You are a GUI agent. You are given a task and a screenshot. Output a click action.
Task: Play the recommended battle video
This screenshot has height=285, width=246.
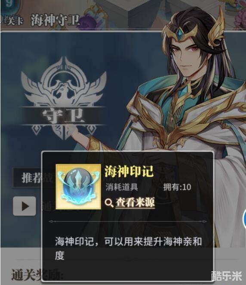tap(25, 206)
